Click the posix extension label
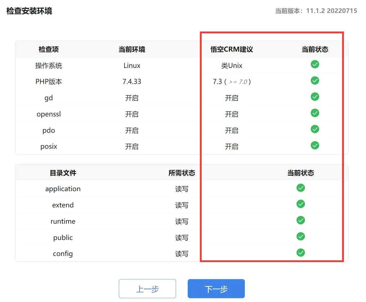The image size is (366, 302). pos(49,147)
